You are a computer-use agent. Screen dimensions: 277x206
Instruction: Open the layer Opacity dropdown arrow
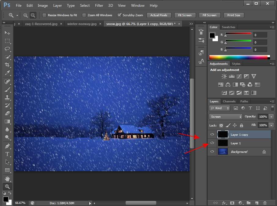271,117
